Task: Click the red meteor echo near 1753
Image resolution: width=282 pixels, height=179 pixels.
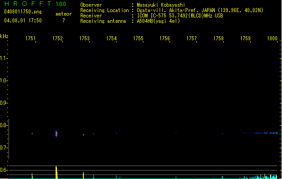Action: pos(83,135)
